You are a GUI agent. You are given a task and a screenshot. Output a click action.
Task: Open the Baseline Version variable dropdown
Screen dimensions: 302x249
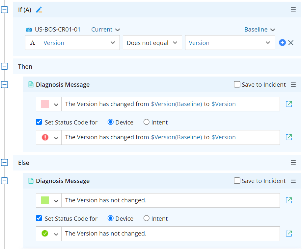tap(230, 43)
